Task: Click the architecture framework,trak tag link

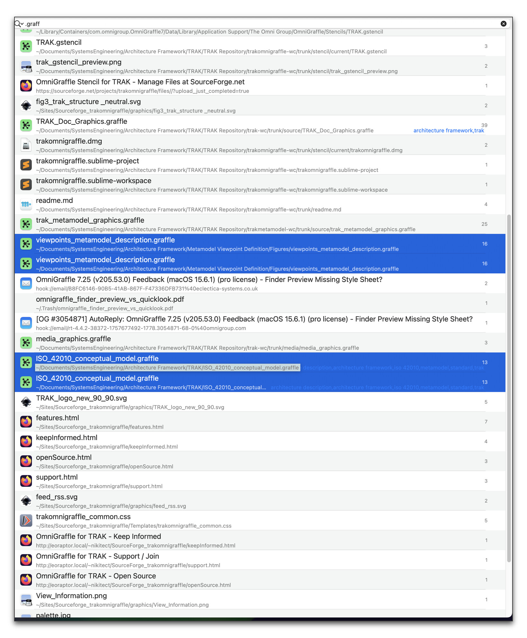Action: click(448, 131)
